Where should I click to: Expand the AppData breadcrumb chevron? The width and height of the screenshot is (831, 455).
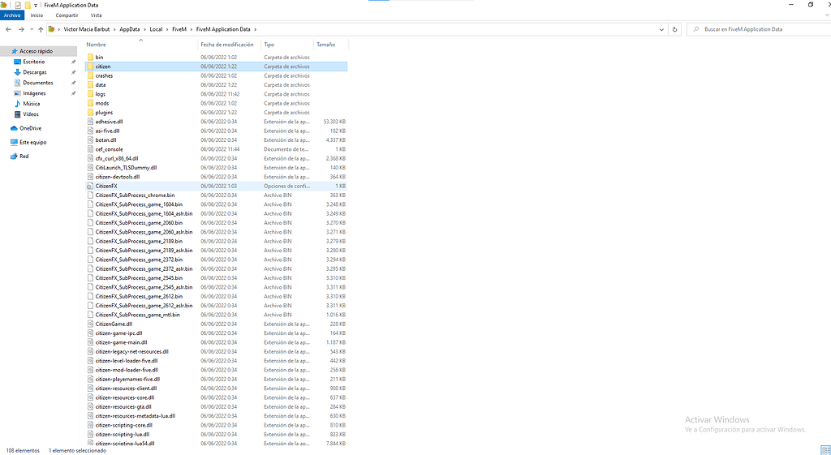(x=144, y=29)
